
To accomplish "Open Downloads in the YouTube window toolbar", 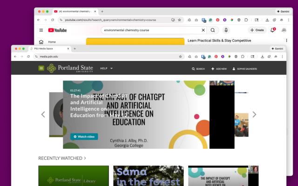I will click(267, 20).
